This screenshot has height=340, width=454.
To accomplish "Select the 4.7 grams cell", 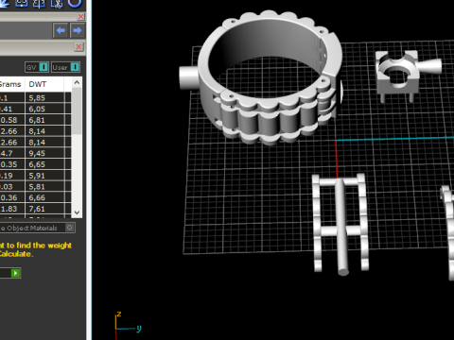I will coord(12,153).
